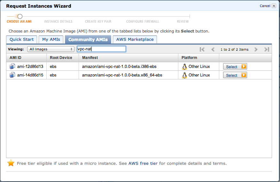Select the ami-12d86d13 i386 image
The width and height of the screenshot is (280, 182).
point(235,66)
